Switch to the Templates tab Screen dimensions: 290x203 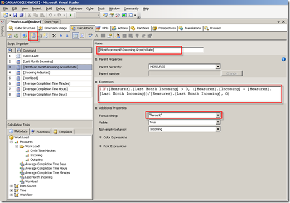pos(63,132)
